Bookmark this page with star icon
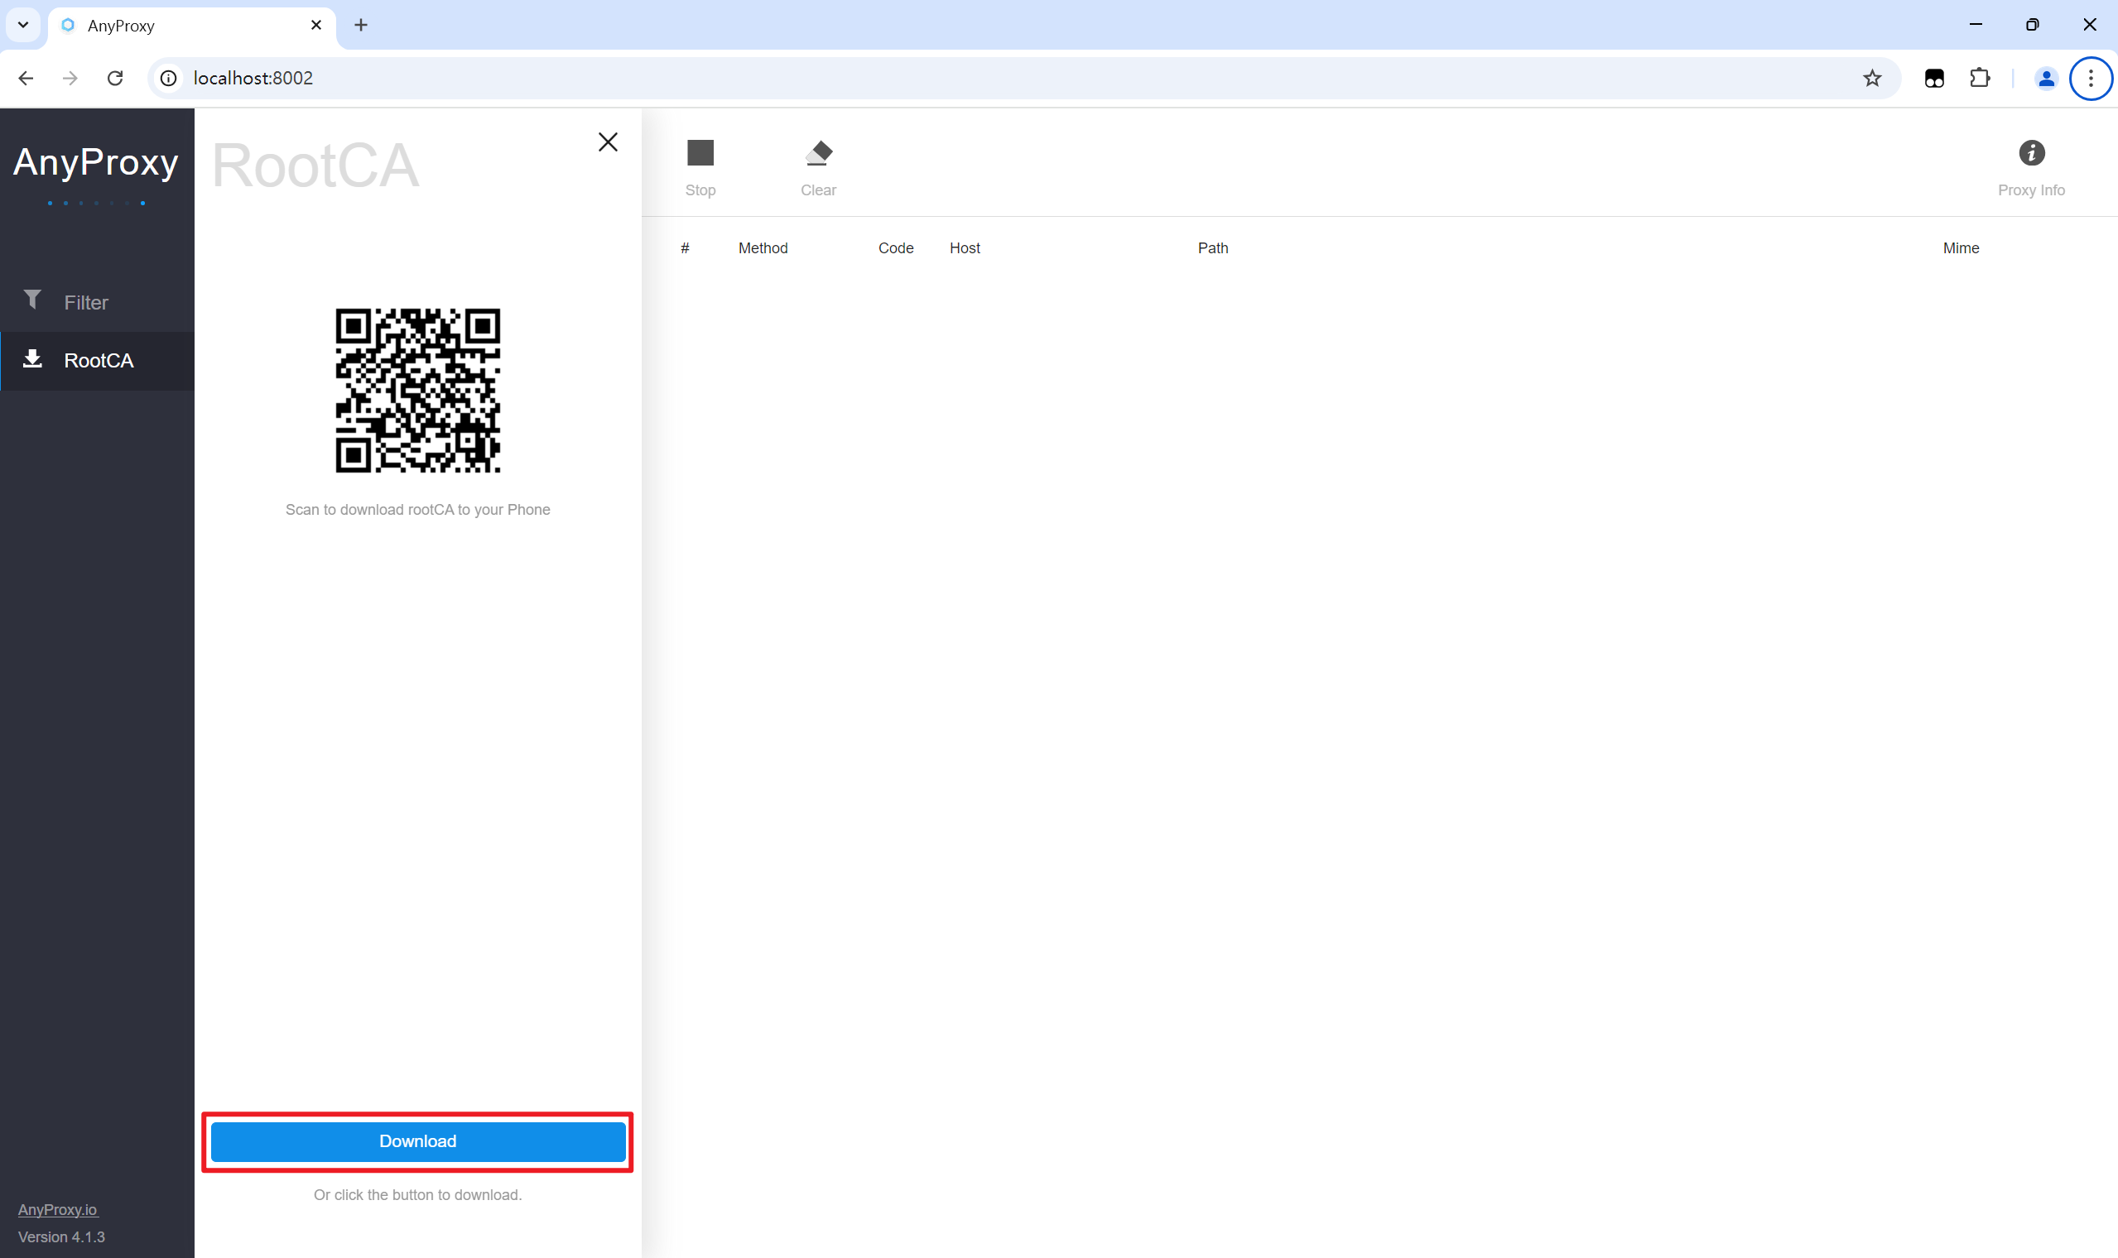Image resolution: width=2118 pixels, height=1258 pixels. pyautogui.click(x=1872, y=78)
